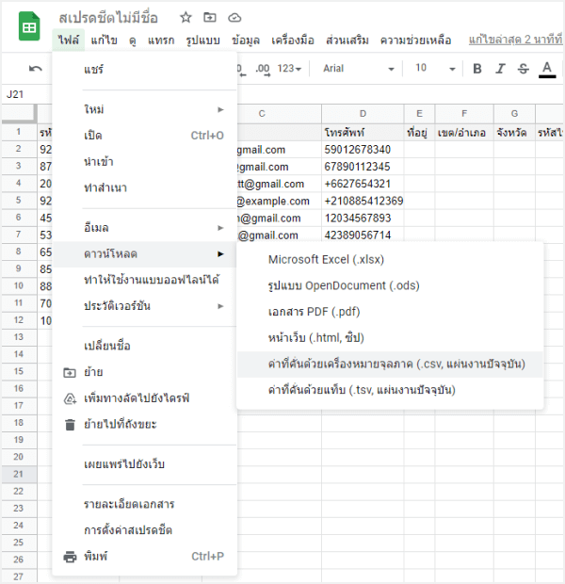Star the spreadsheet with the star icon
Image resolution: width=565 pixels, height=584 pixels.
click(x=186, y=18)
